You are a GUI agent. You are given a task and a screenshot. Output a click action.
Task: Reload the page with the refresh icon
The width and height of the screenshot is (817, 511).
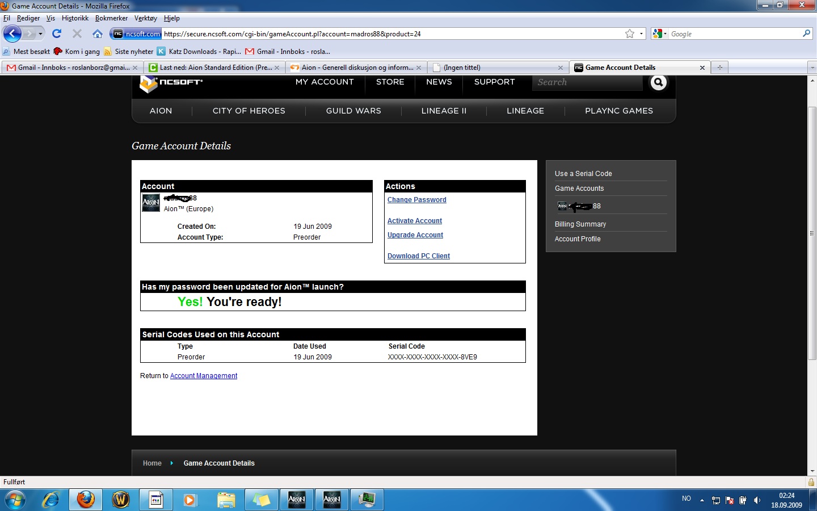coord(57,33)
